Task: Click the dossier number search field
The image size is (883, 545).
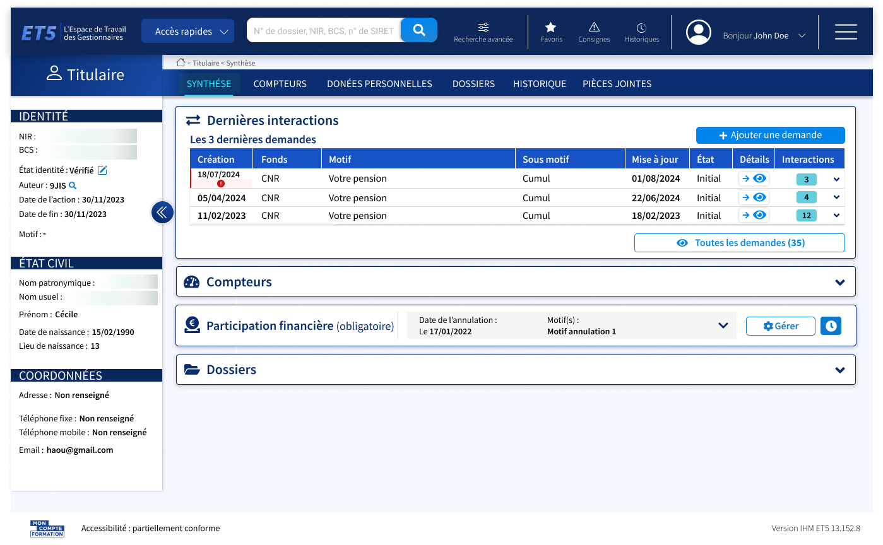Action: [323, 30]
